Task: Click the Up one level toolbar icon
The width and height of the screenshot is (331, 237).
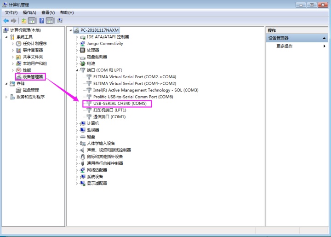Action: [24, 21]
